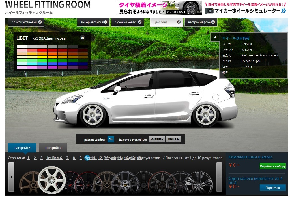Click the rim width F:7.5J/R:7.5J-18
This screenshot has height=198, width=290.
point(251,61)
